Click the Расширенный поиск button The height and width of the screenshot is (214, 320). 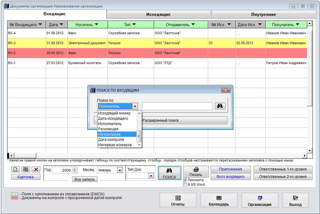[184, 120]
